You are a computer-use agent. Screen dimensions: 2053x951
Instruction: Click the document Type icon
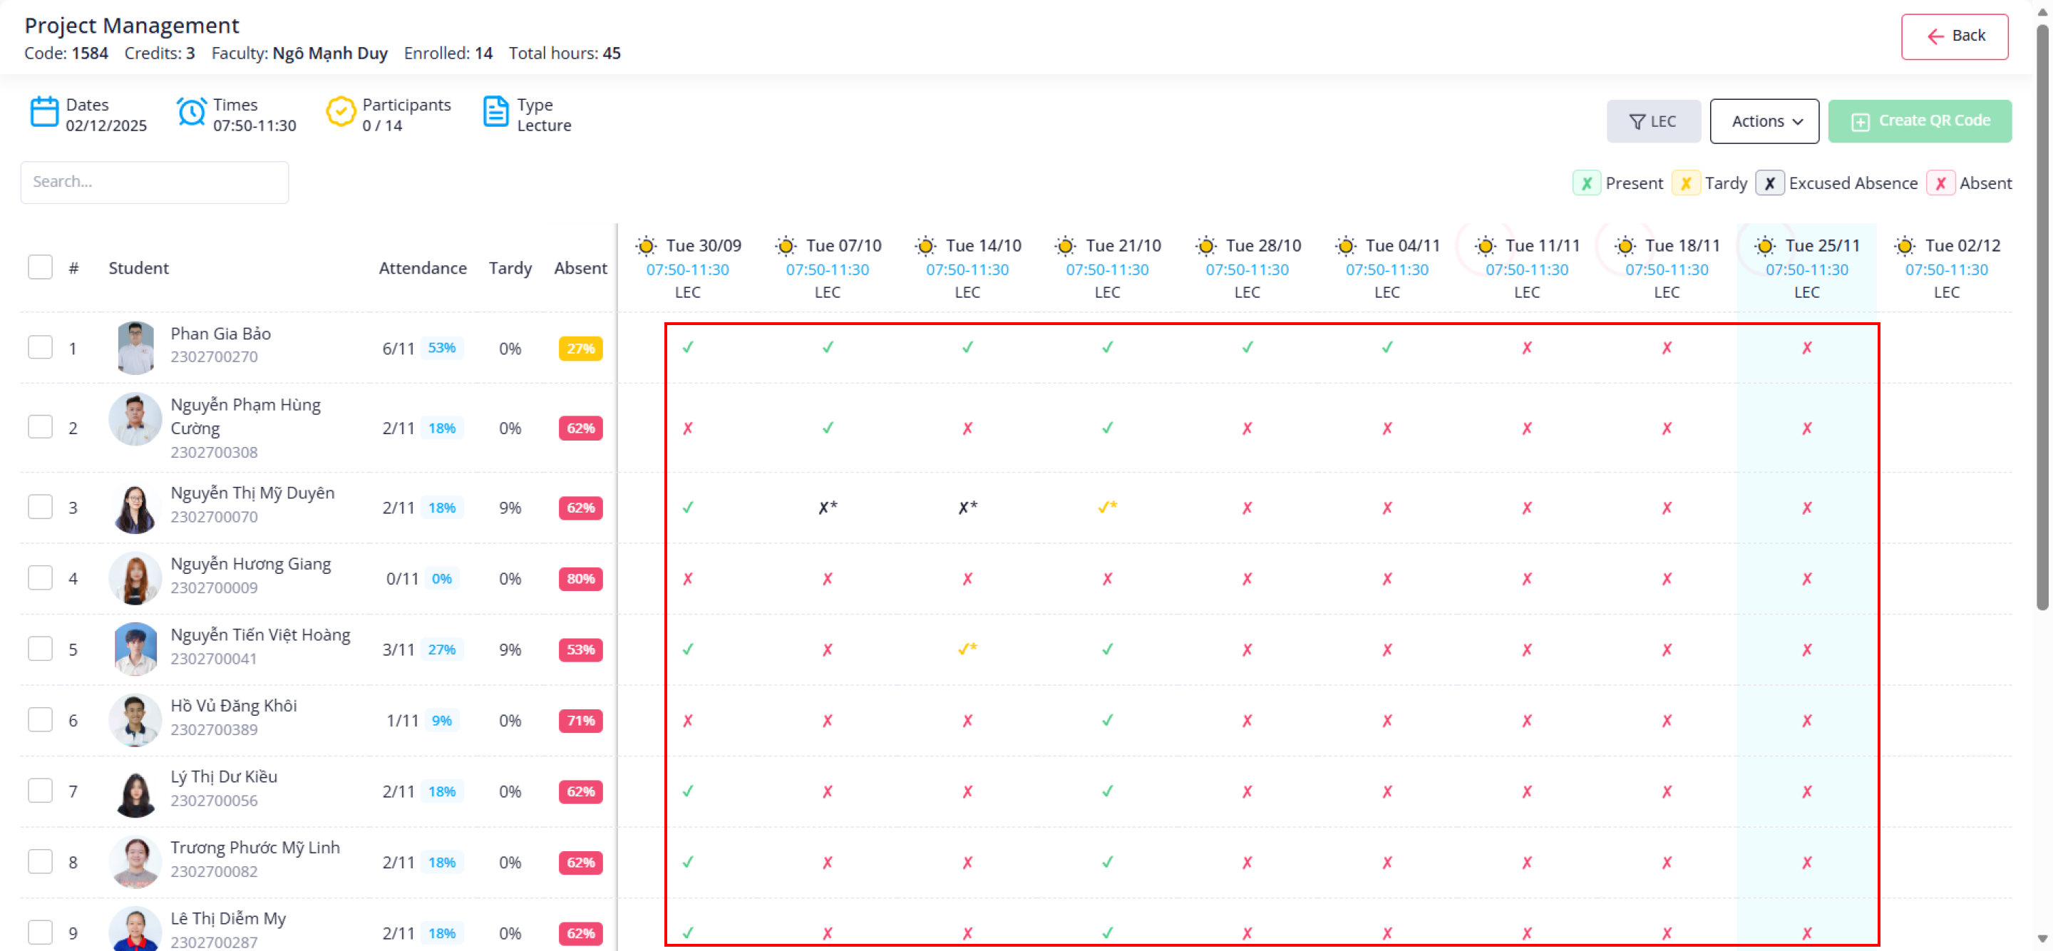point(495,113)
